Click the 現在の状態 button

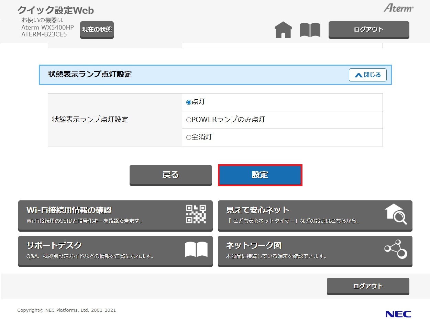(97, 30)
